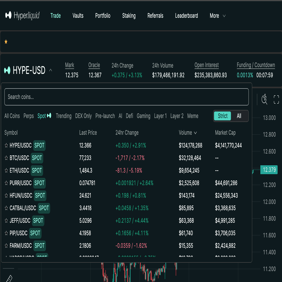Select the Spot tab
Viewport: 282px width, 282px height.
click(x=44, y=116)
